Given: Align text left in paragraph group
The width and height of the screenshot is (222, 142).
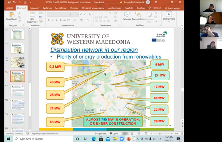Looking at the screenshot, I should coord(97,21).
